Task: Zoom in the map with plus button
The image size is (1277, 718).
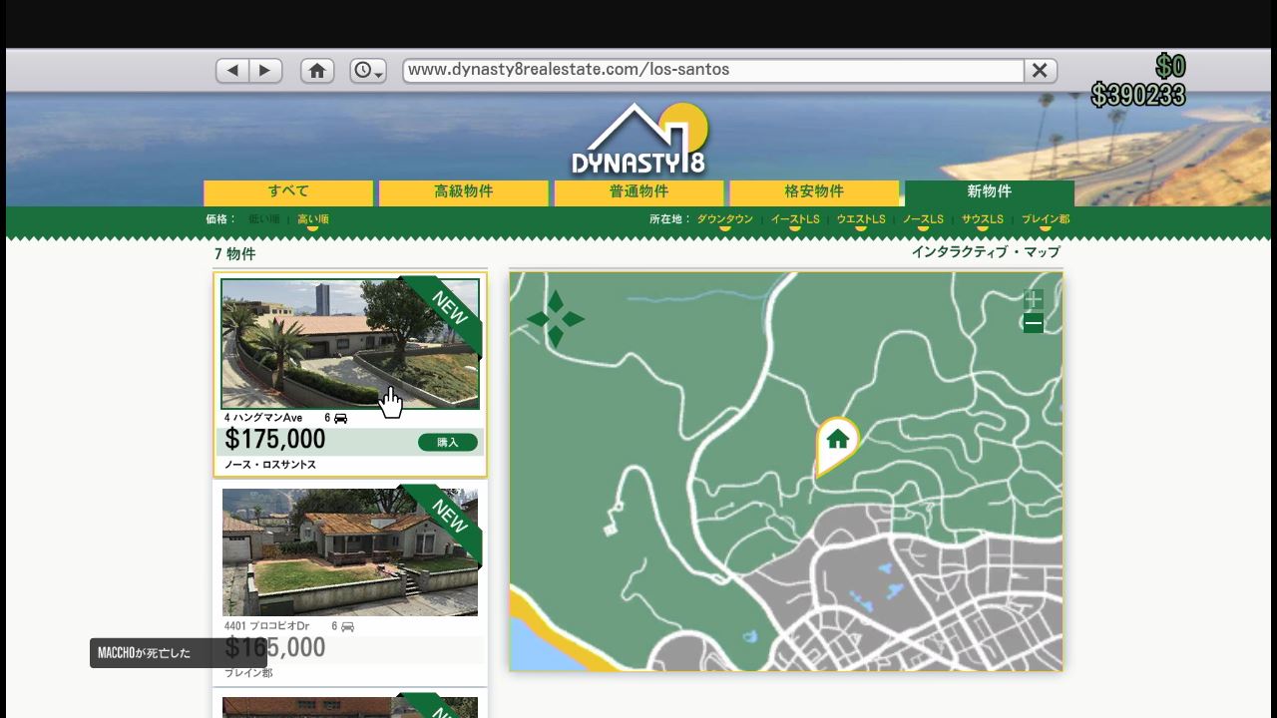Action: 1034,299
